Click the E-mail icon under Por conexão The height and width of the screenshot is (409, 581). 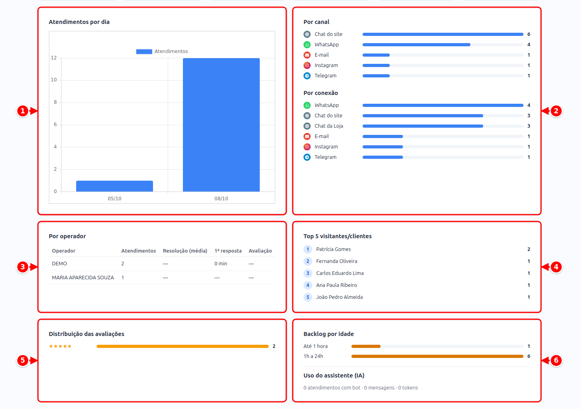307,136
